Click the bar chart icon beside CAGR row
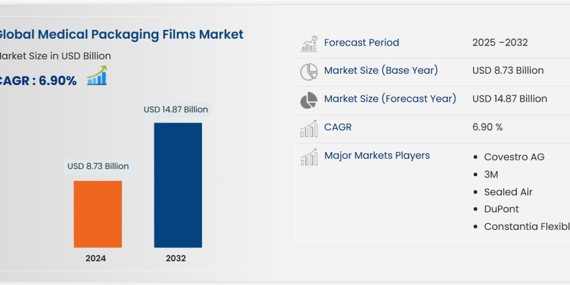 pos(309,129)
